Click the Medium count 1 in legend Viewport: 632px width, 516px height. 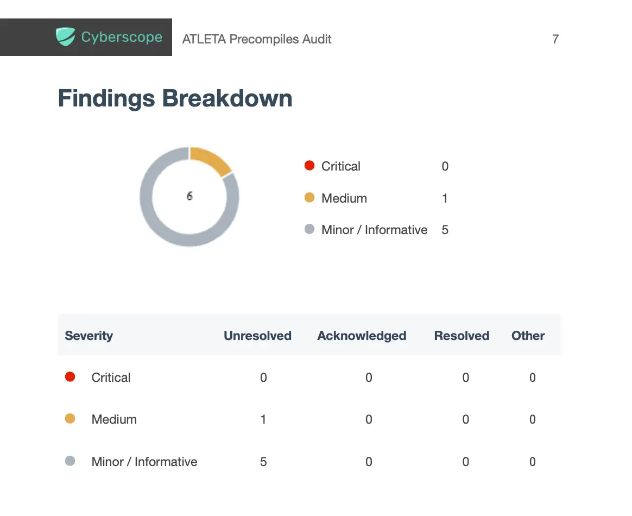point(445,198)
